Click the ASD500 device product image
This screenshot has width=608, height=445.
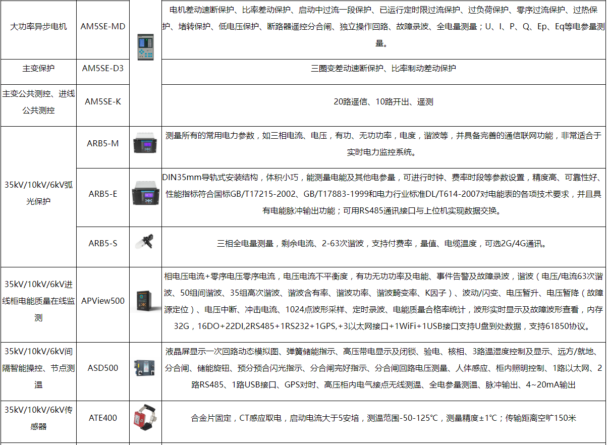[x=145, y=368]
